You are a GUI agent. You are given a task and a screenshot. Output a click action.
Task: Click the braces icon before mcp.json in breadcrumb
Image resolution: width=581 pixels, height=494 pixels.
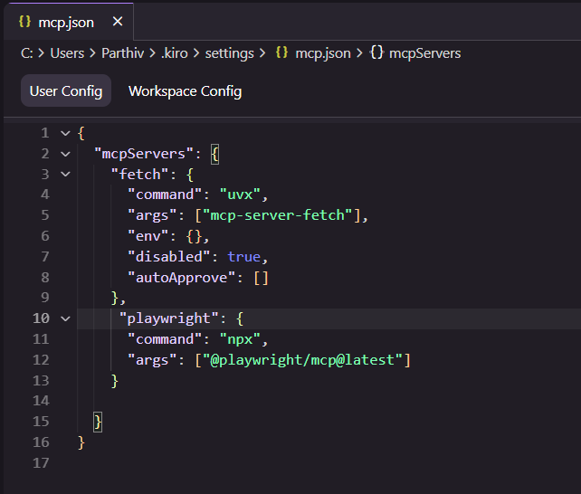(281, 53)
